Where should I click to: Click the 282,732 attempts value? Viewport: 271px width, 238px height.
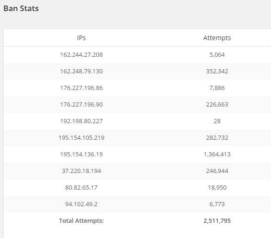[x=217, y=138]
